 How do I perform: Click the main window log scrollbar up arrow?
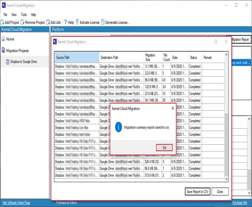(249, 119)
